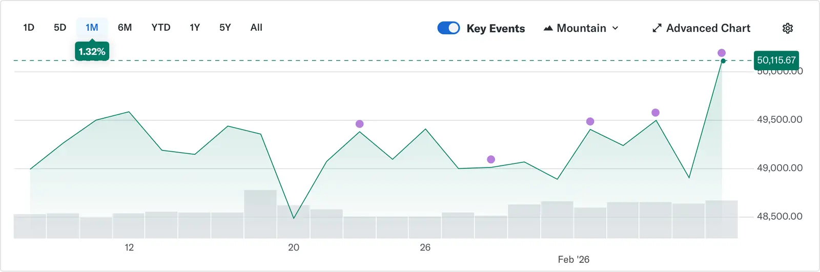
Task: Click the current price label 50,115.67
Action: tap(776, 60)
